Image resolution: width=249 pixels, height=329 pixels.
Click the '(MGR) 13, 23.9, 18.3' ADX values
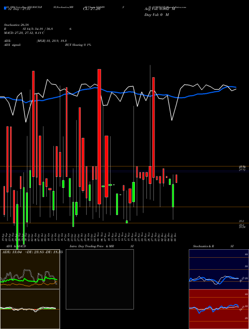52,41
